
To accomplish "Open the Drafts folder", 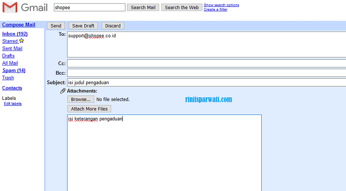I will coord(8,56).
